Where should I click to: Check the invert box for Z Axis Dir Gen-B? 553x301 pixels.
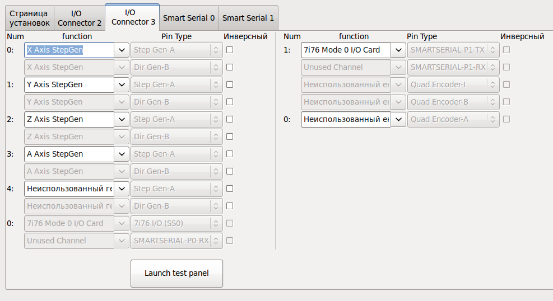click(x=230, y=137)
